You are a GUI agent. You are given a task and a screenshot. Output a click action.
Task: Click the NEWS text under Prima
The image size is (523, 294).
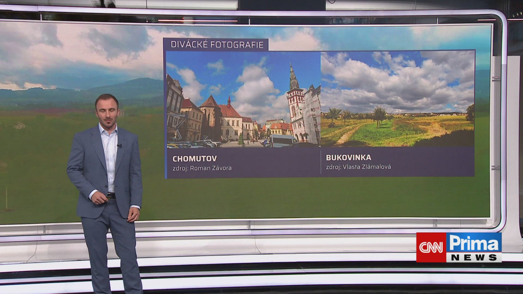click(x=474, y=258)
